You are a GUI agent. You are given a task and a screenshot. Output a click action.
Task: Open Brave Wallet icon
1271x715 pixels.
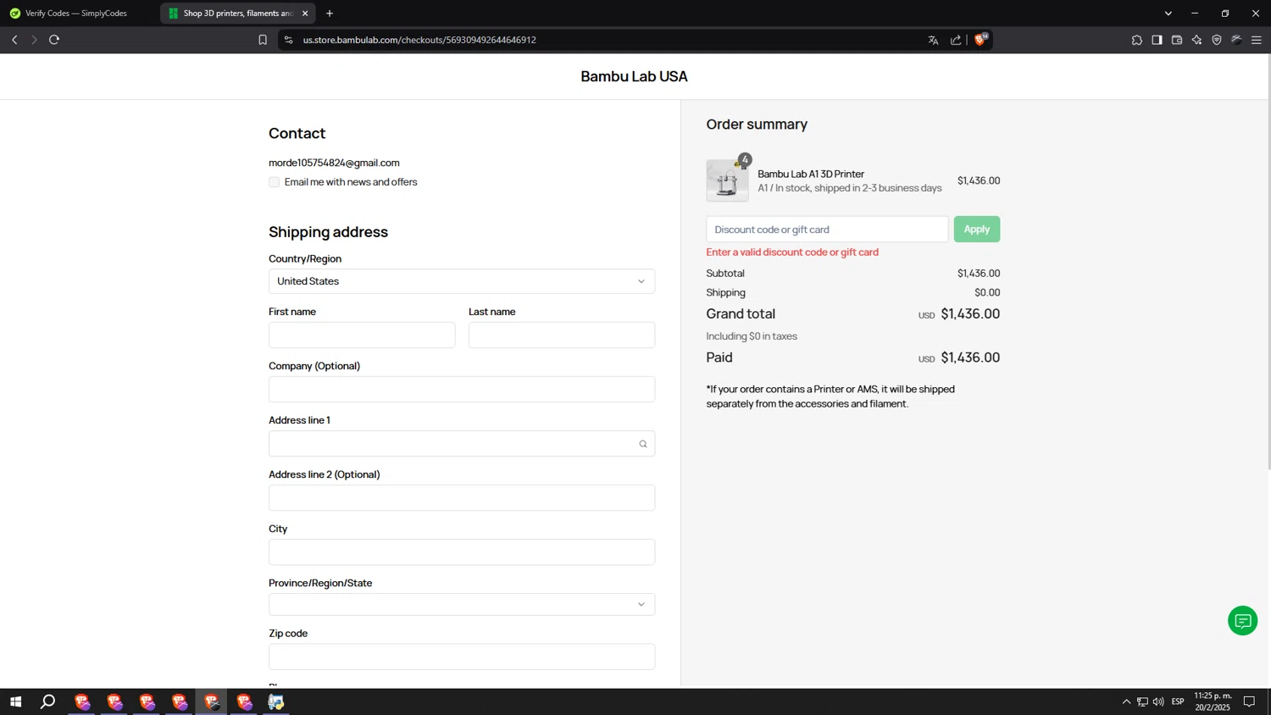pos(1177,40)
